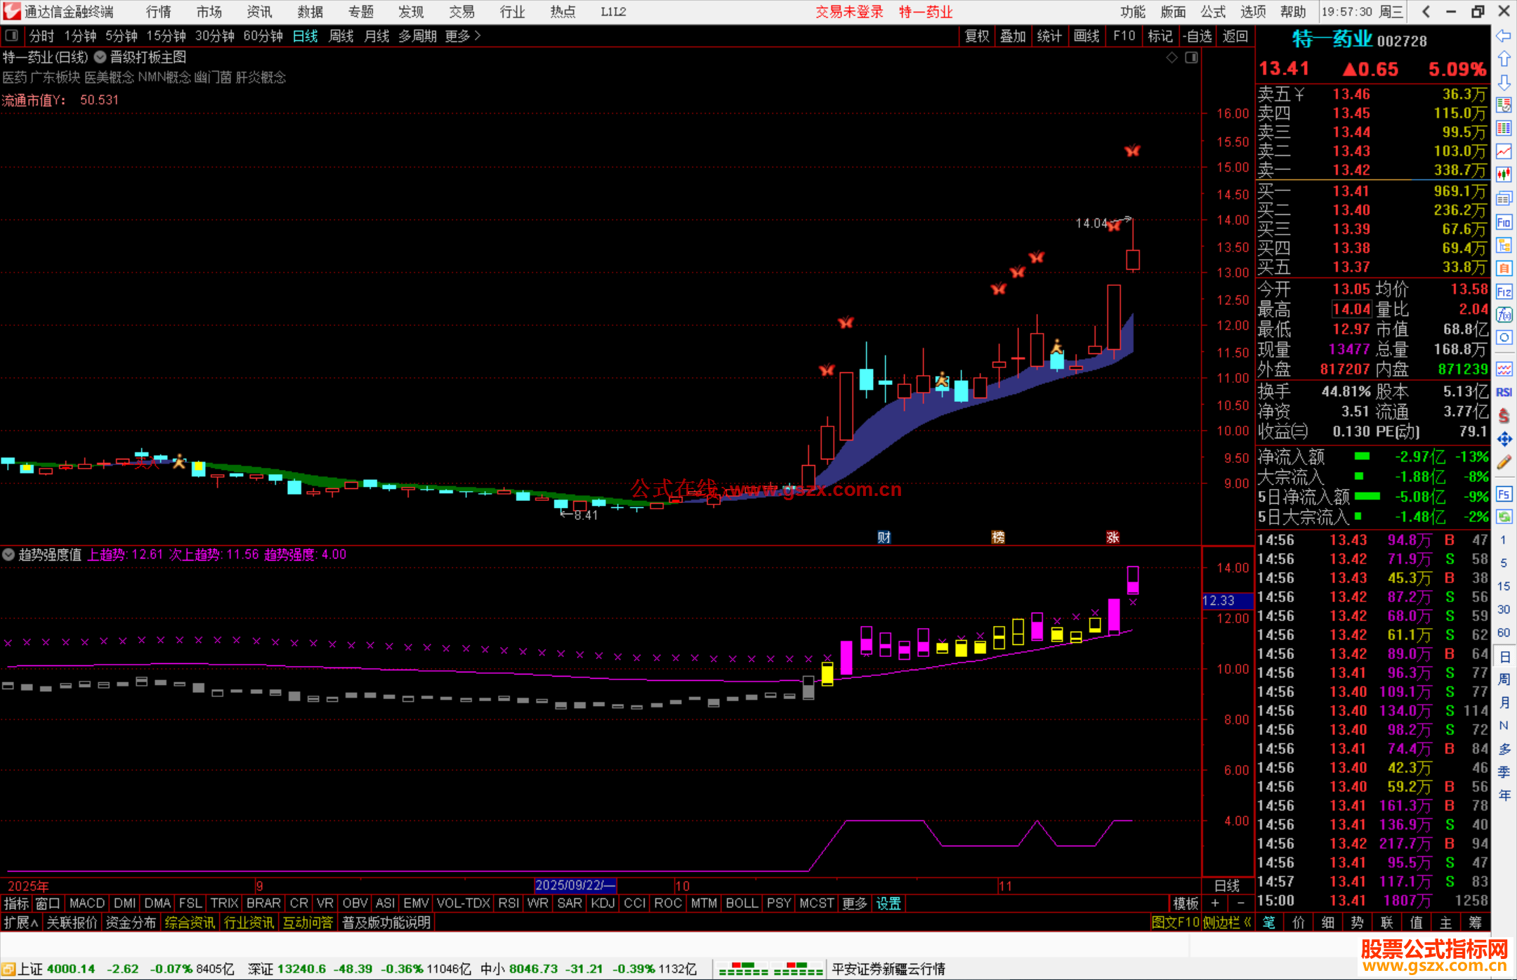Open the 行情 menu
Viewport: 1517px width, 980px height.
(x=159, y=12)
